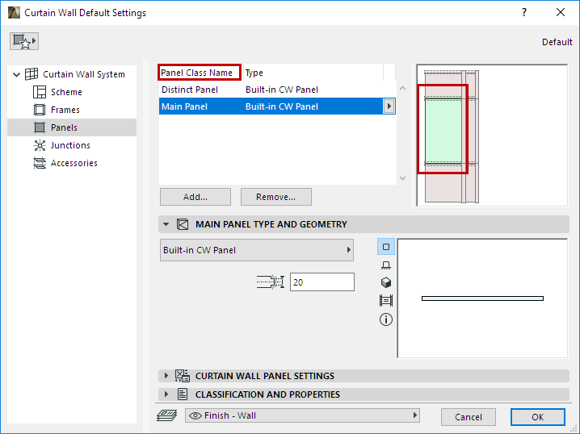
Task: Select the 2D symbol preview mode icon
Action: pyautogui.click(x=386, y=247)
